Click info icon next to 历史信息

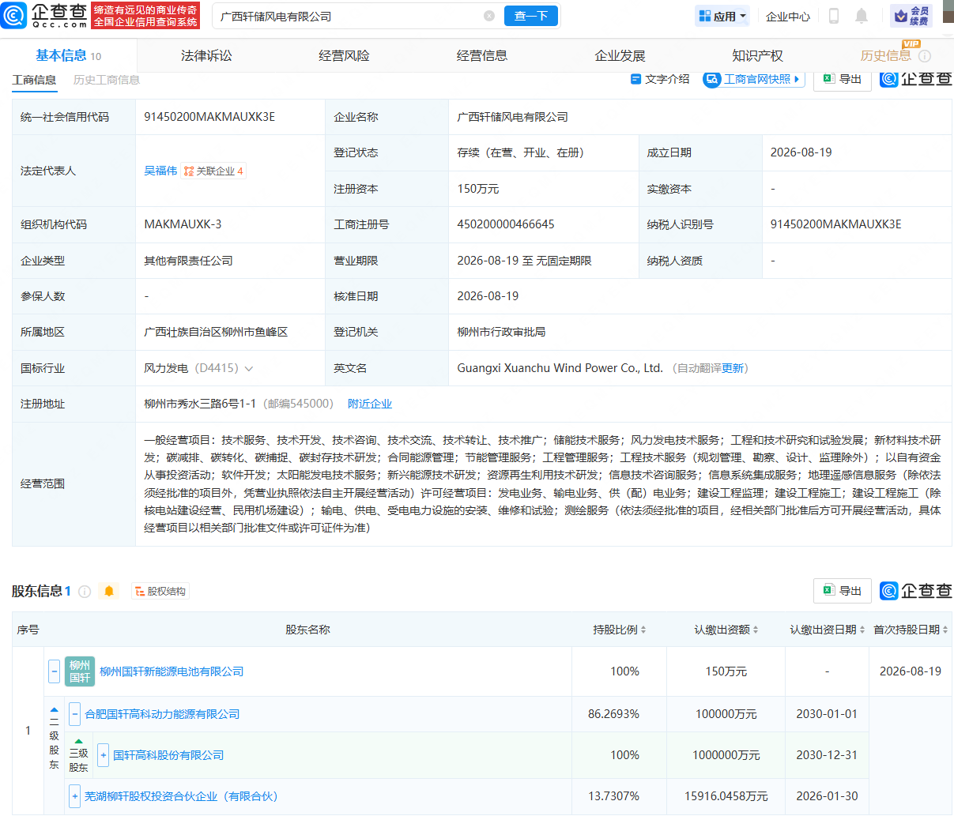point(925,56)
